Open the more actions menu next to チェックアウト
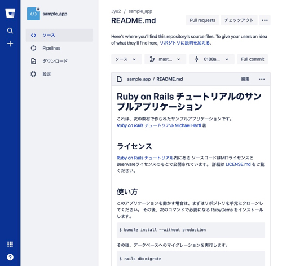Screen dimensions: 282x266 tap(265, 20)
